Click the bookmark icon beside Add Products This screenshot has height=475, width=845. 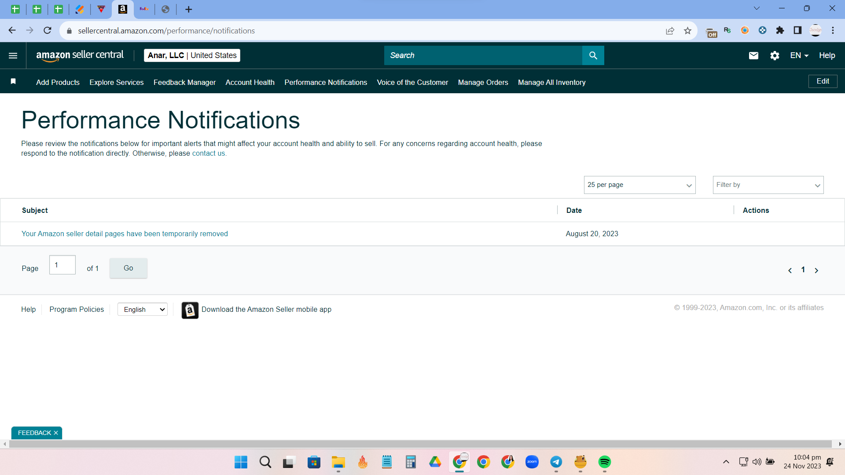(x=13, y=81)
